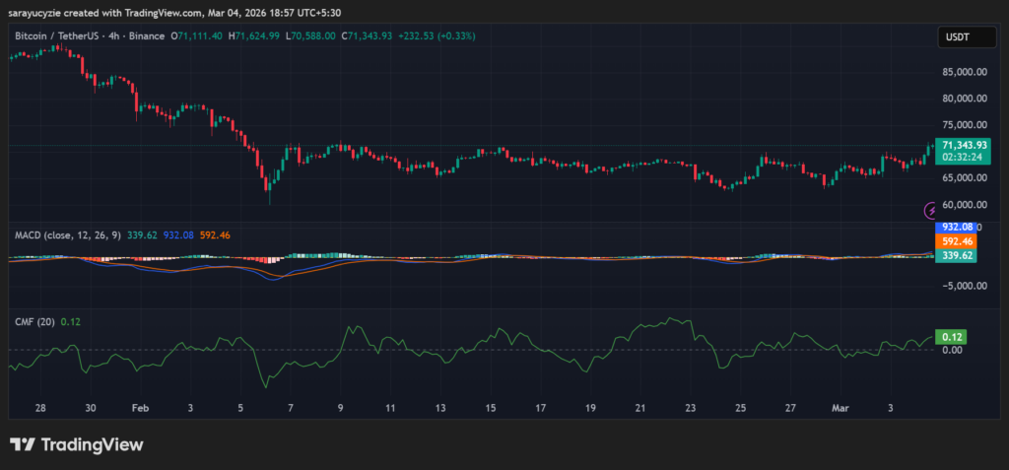
Task: Open the CMF (20) indicator legend
Action: pyautogui.click(x=34, y=321)
